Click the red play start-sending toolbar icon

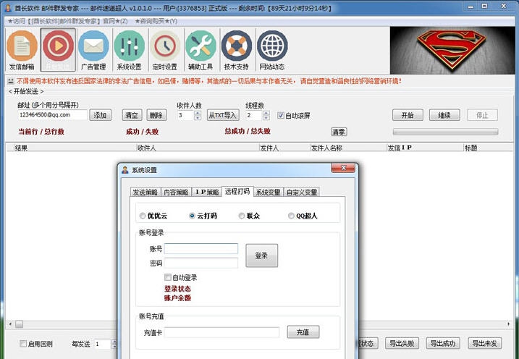point(58,50)
